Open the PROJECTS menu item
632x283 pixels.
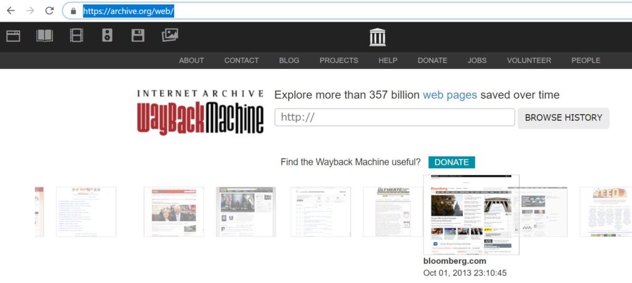point(339,60)
